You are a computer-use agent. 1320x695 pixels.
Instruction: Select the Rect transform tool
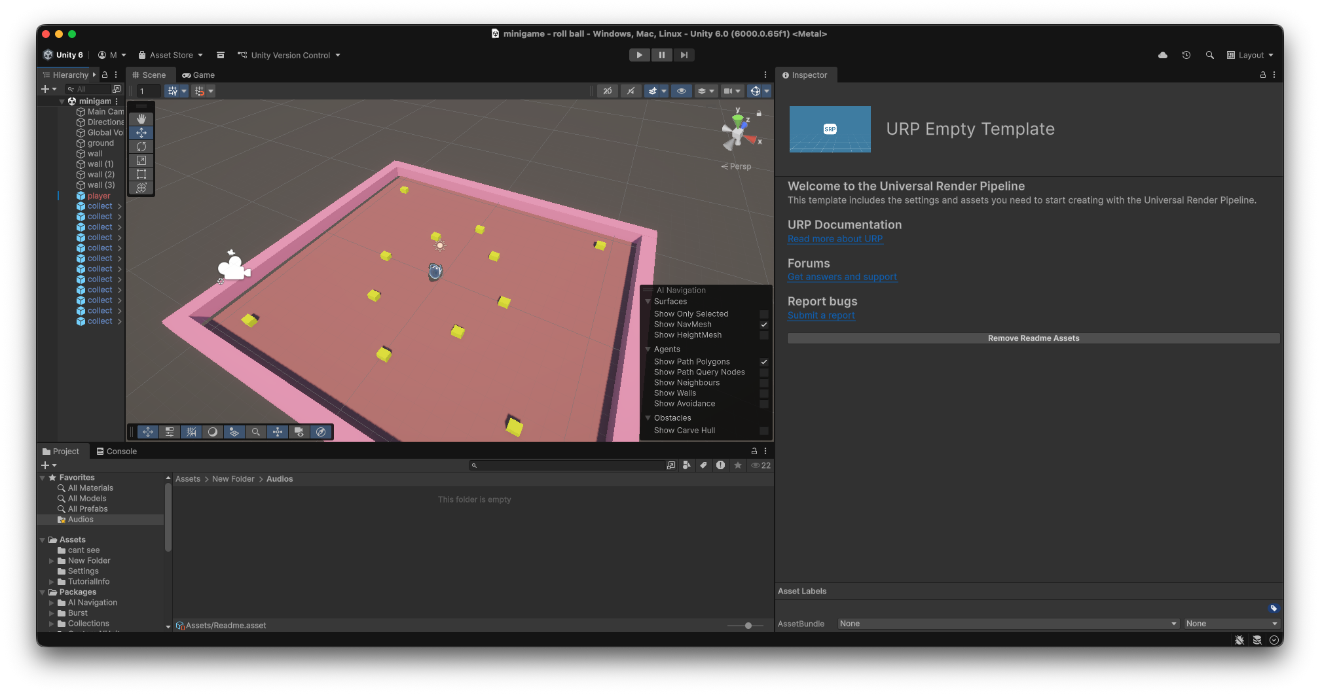[x=141, y=174]
